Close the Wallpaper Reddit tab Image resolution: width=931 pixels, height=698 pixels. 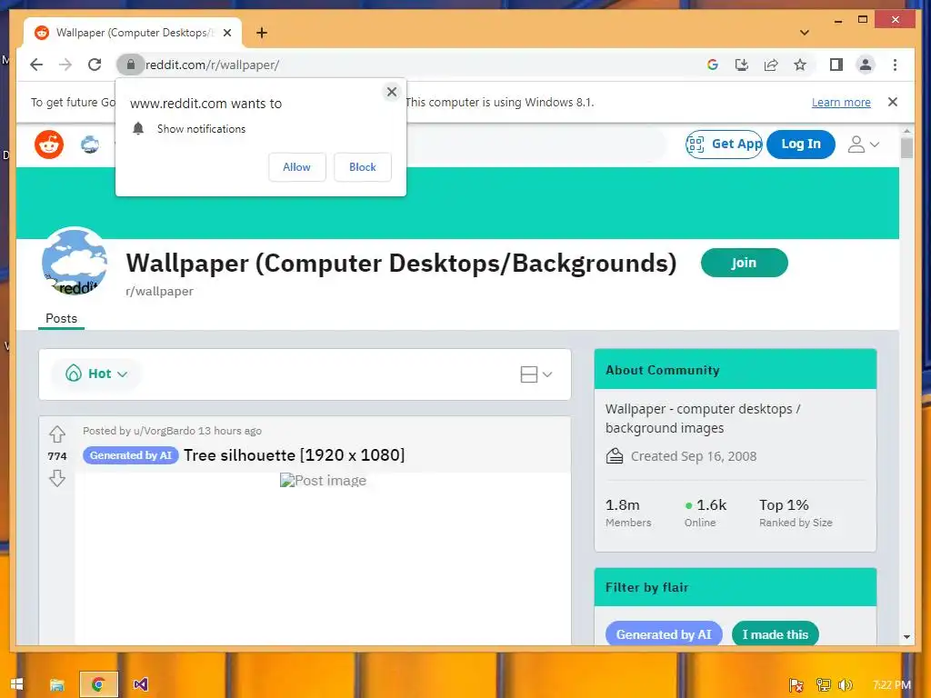[227, 33]
